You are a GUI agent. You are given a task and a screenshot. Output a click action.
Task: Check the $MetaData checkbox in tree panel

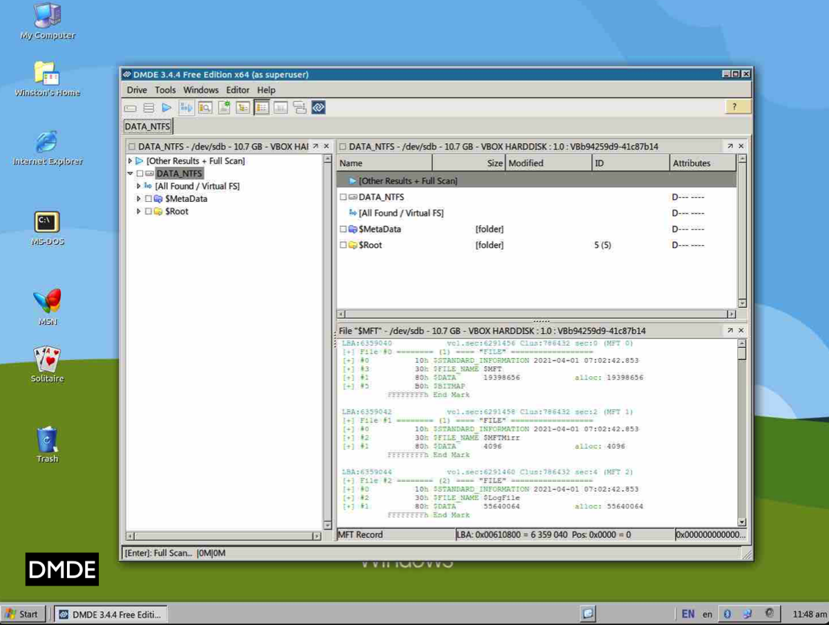pos(149,199)
